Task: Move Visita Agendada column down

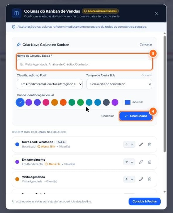Action: (x=132, y=179)
